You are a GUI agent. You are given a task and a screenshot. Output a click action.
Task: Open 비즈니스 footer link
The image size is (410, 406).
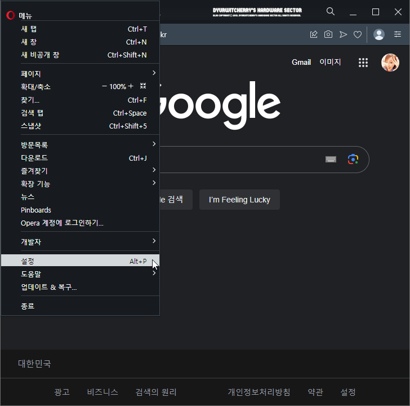pos(102,392)
